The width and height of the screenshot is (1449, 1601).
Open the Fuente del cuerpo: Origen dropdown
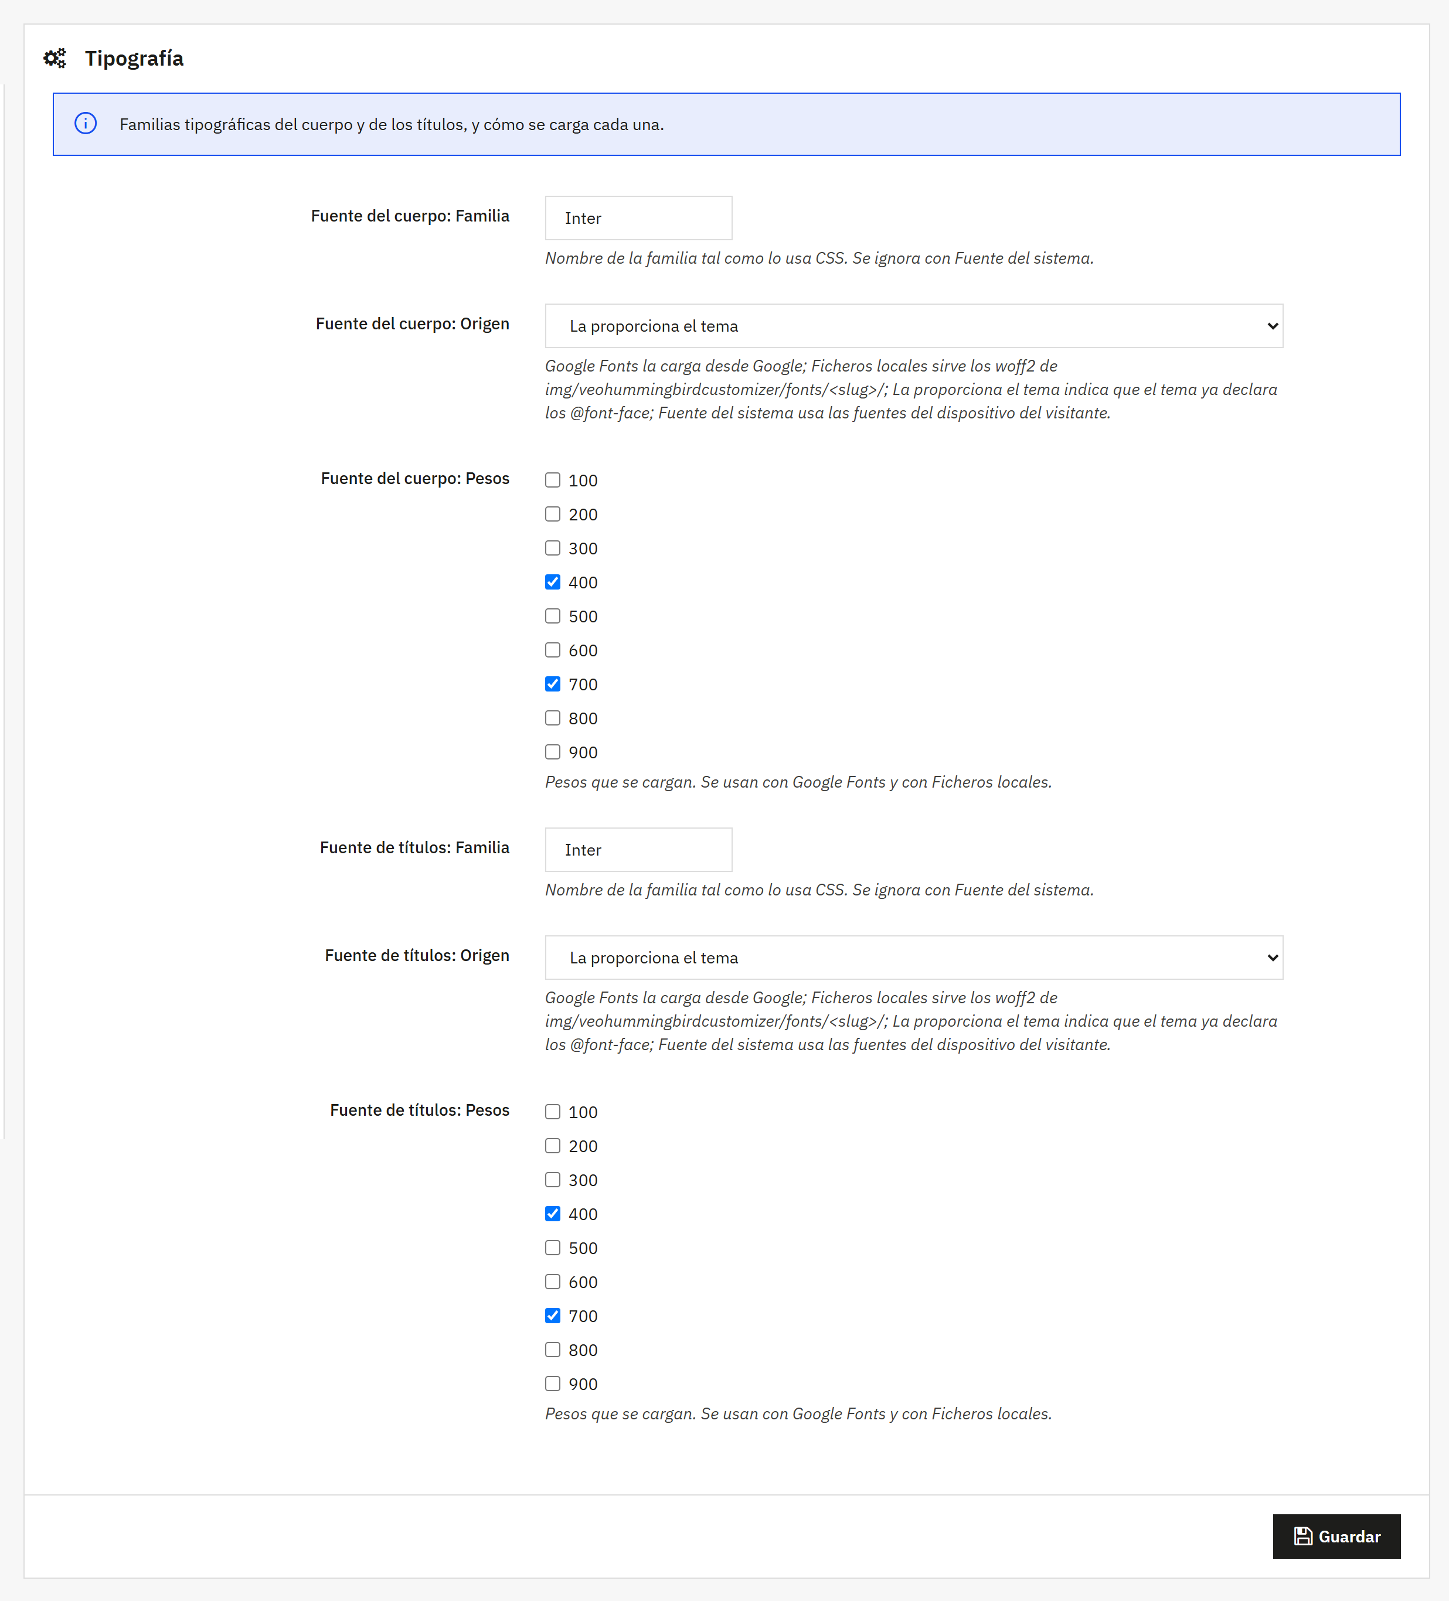tap(914, 326)
